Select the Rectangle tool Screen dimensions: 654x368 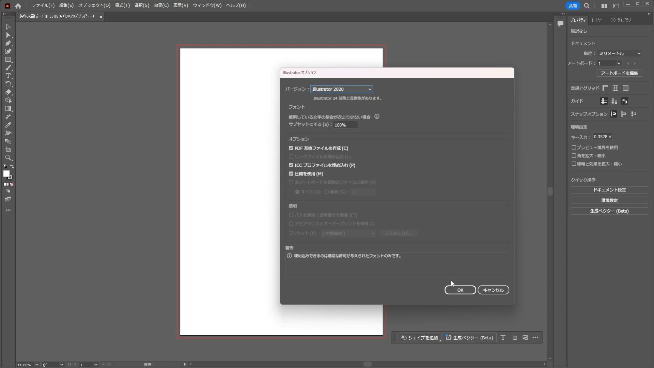8,60
